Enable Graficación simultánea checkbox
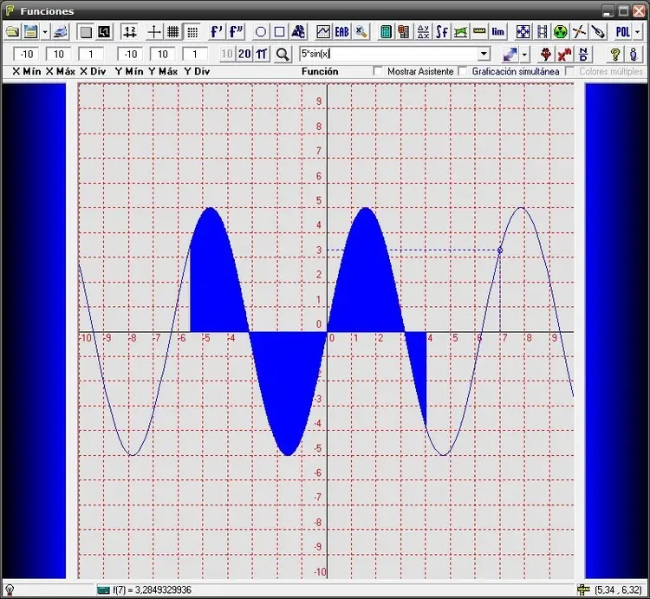This screenshot has height=599, width=650. pos(463,71)
